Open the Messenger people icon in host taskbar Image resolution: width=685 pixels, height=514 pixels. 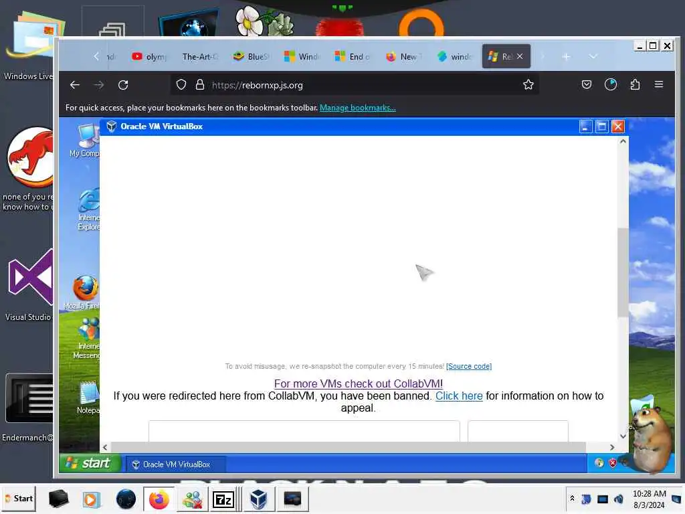point(192,499)
